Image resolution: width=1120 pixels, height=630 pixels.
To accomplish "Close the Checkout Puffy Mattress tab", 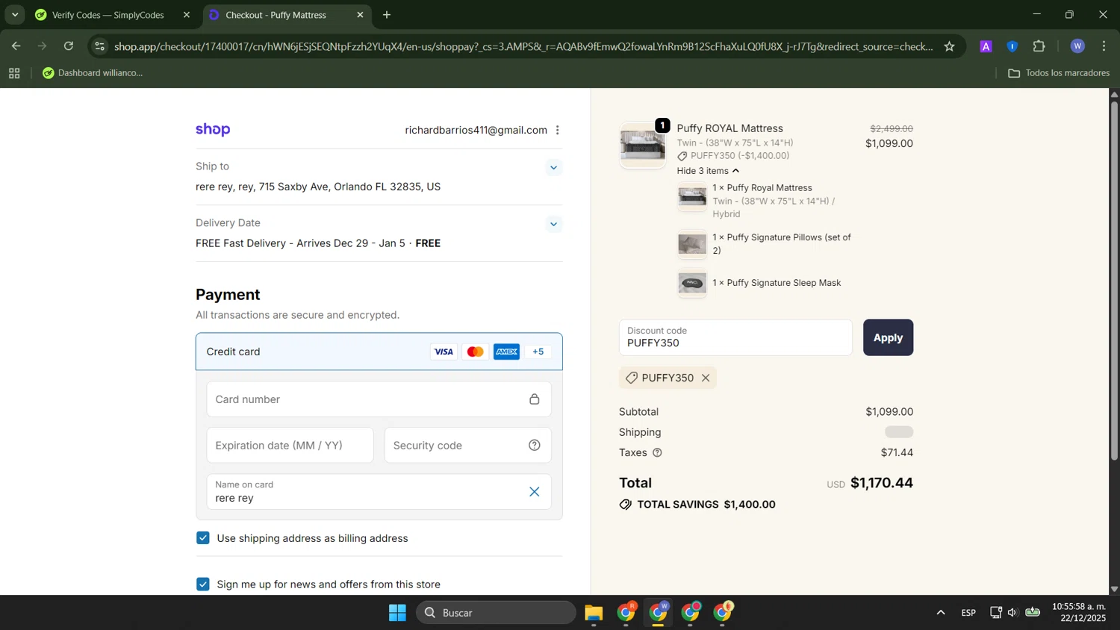I will pos(360,15).
